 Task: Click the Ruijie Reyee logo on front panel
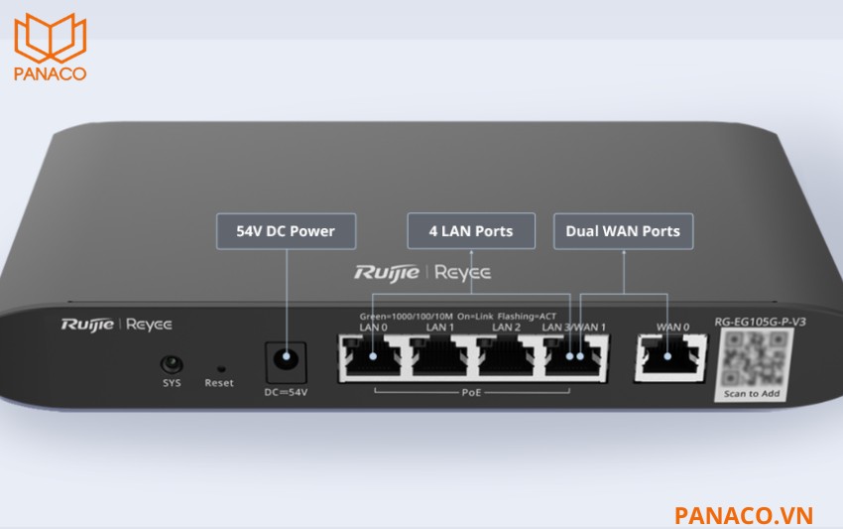tap(117, 325)
